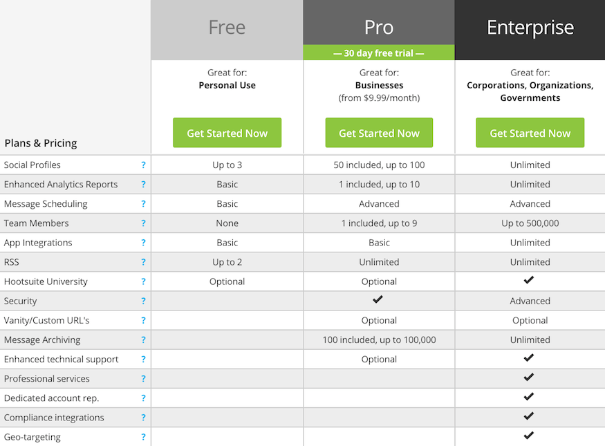Show the Team Members help tooltip icon
Viewport: 605px width, 446px height.
(143, 223)
